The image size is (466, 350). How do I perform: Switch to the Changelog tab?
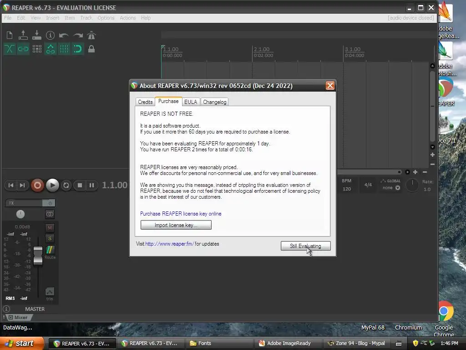point(215,102)
